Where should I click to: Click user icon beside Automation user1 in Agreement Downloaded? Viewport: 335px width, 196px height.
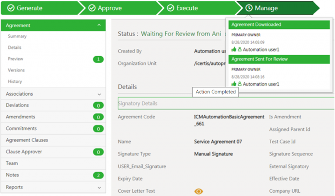pos(240,49)
